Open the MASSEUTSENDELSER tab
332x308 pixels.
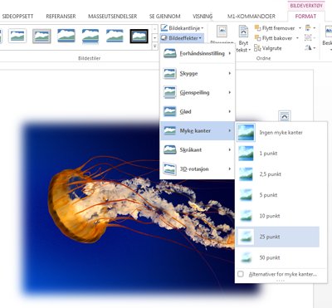point(113,17)
